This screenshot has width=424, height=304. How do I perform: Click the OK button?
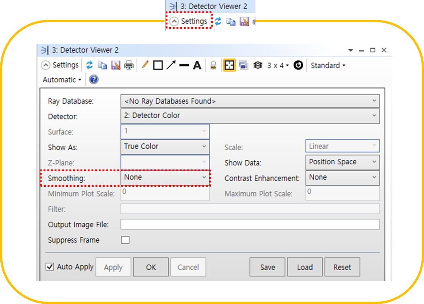(x=151, y=267)
